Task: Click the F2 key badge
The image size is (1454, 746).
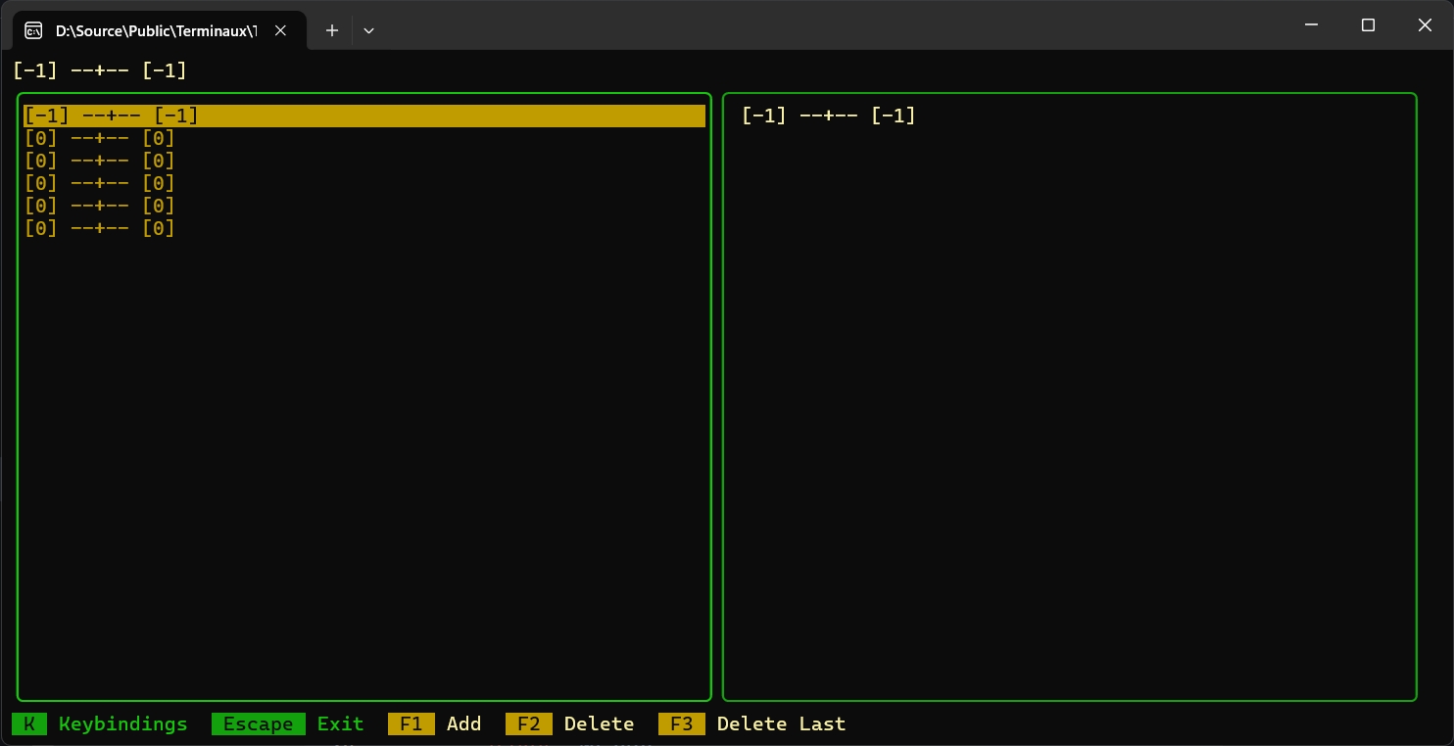Action: pyautogui.click(x=528, y=723)
